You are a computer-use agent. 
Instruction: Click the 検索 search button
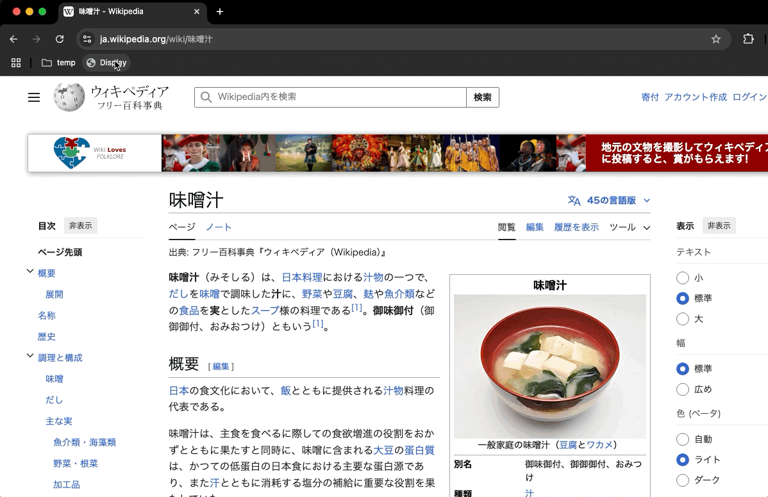(483, 97)
